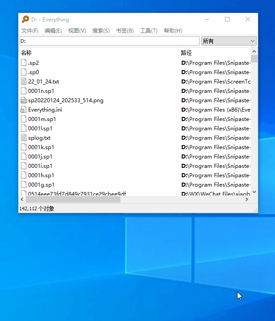275x321 pixels.
Task: Click the gear icon beside Everything.ini
Action: tap(23, 110)
